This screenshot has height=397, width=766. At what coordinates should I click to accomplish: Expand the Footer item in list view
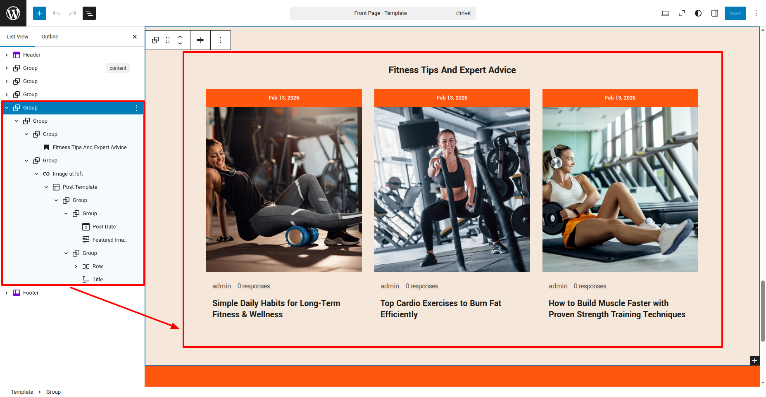pyautogui.click(x=7, y=293)
